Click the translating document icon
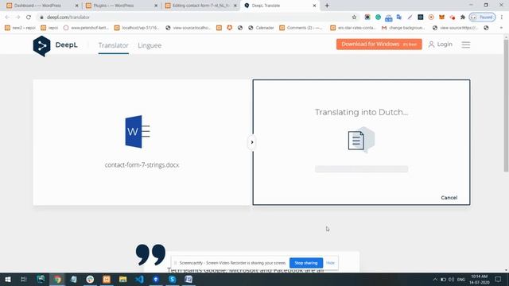509x286 pixels. pos(361,140)
